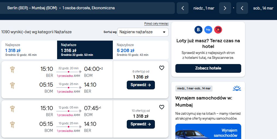The width and height of the screenshot is (277, 139).
Task: Open the sort order dropdown Najpierw najtańsze
Action: (143, 32)
